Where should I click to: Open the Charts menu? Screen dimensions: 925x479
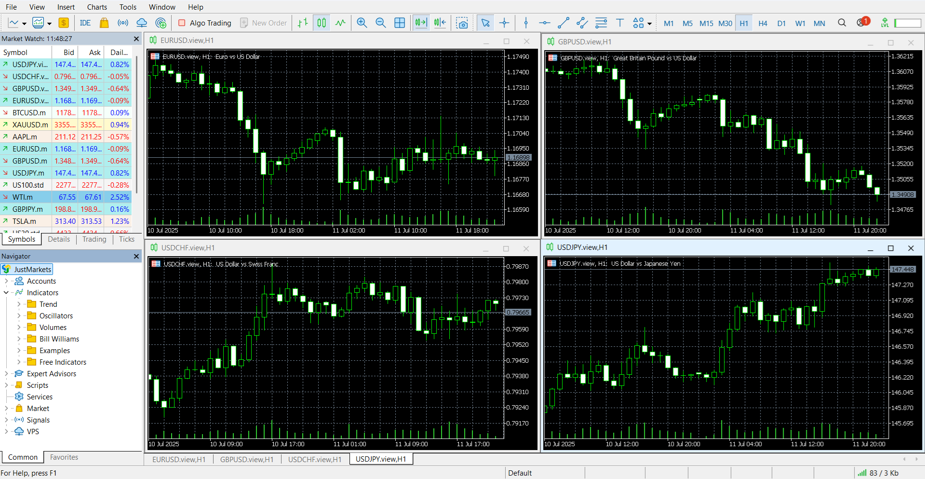pos(97,7)
